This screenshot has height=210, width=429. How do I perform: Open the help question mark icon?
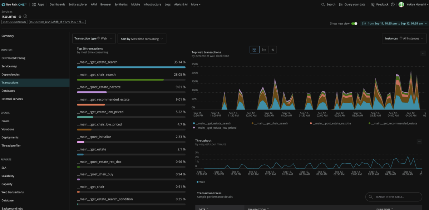393,4
